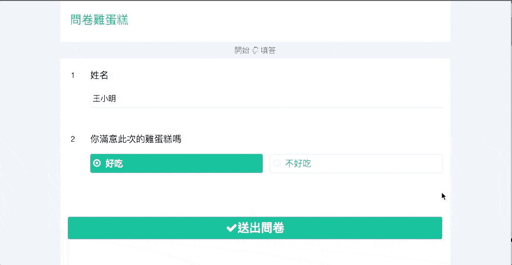Viewport: 512px width, 265px height.
Task: Focus the 姓名 input containing 王小明
Action: click(266, 98)
